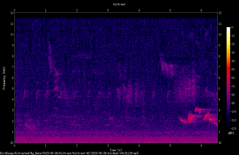The width and height of the screenshot is (239, 155).
Task: Select the -100 colorbar value
Action: coord(233,112)
